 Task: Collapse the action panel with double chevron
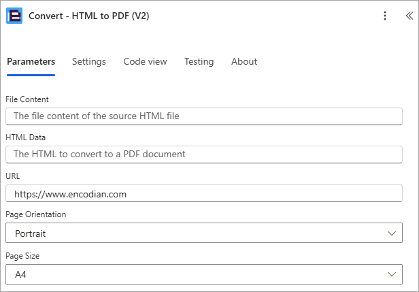pos(409,16)
